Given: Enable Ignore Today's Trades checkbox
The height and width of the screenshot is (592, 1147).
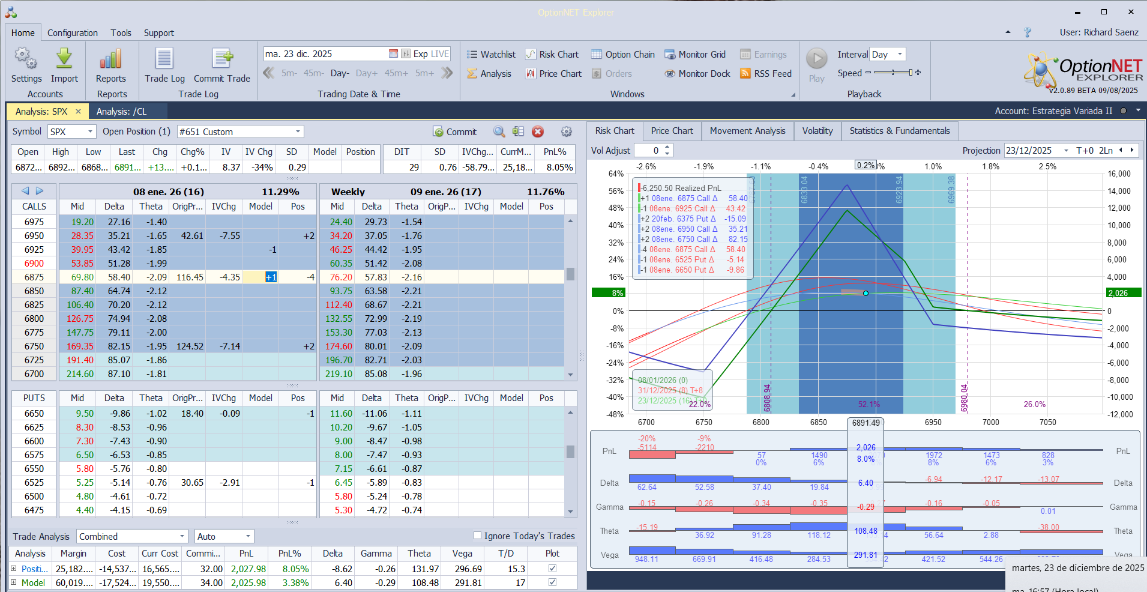Looking at the screenshot, I should [478, 536].
